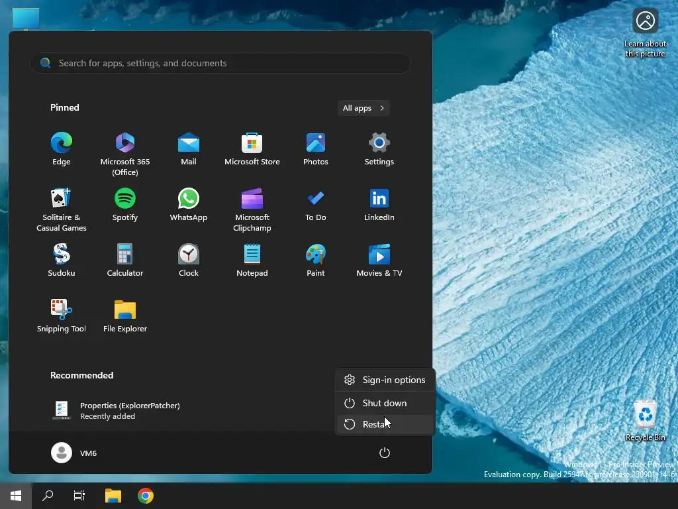Launch Movies & TV
Image resolution: width=678 pixels, height=509 pixels.
pyautogui.click(x=379, y=260)
